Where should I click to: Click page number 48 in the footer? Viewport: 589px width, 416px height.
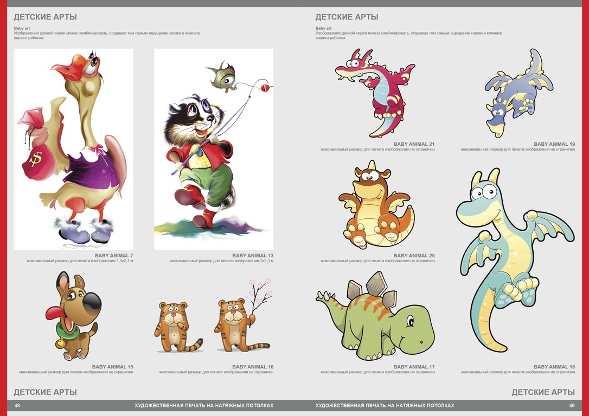[x=17, y=406]
